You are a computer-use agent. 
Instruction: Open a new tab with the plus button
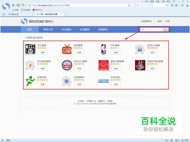[66, 14]
